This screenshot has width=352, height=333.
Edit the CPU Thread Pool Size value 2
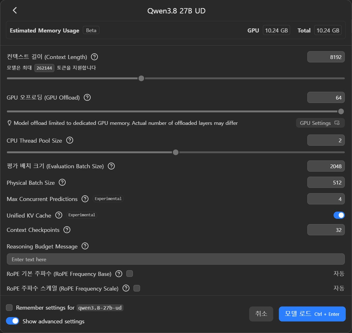tap(326, 140)
